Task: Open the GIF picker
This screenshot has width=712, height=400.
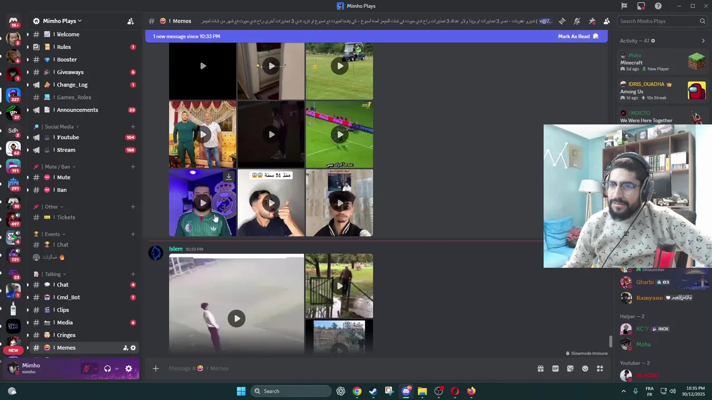Action: 555,368
